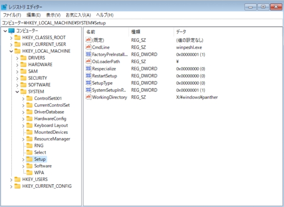The width and height of the screenshot is (284, 207).
Task: Select the Select key label
Action: coord(40,152)
